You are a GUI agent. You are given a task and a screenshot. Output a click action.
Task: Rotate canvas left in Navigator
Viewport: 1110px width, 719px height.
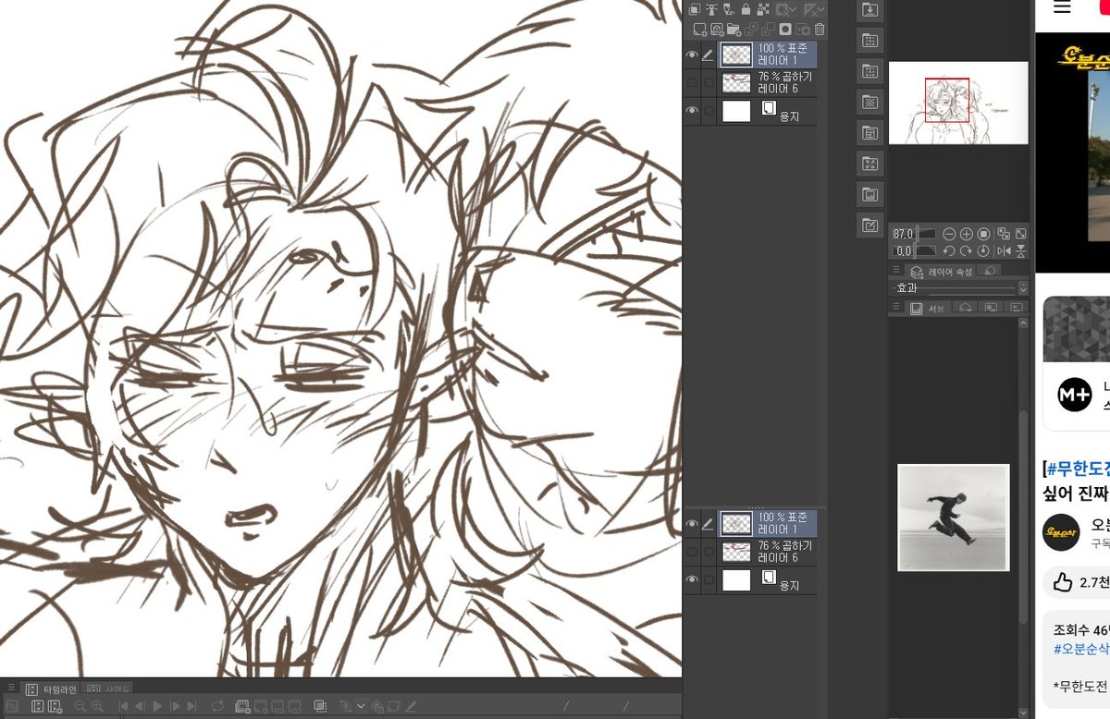[949, 251]
